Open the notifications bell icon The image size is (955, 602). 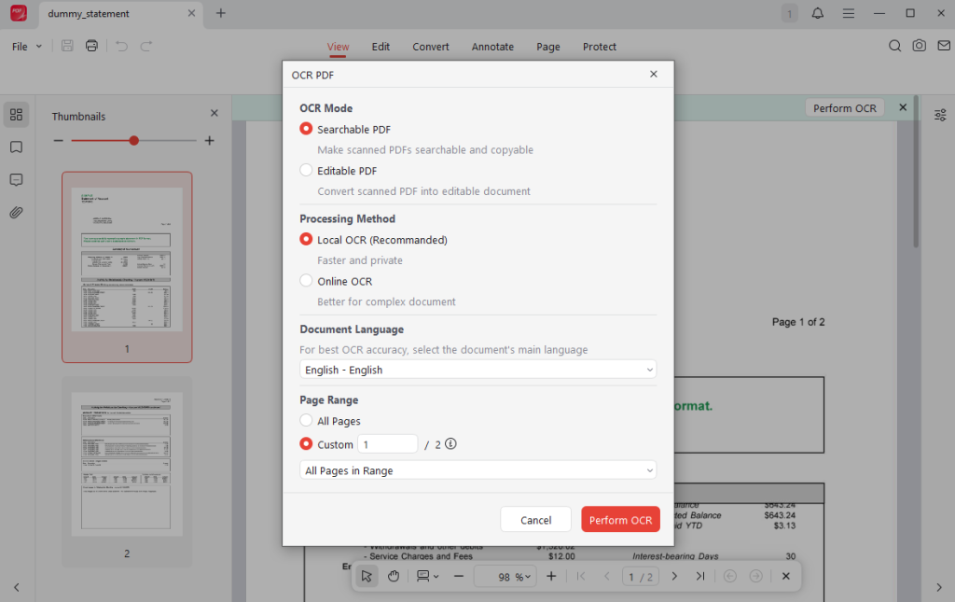pos(817,13)
